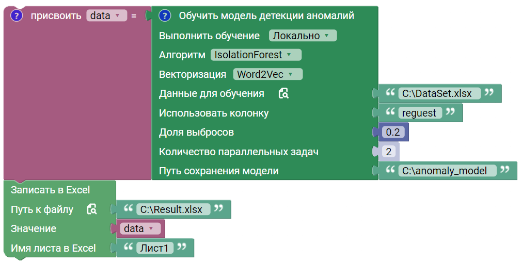Click the 'Доля выбросов' label
This screenshot has width=522, height=263.
[196, 133]
